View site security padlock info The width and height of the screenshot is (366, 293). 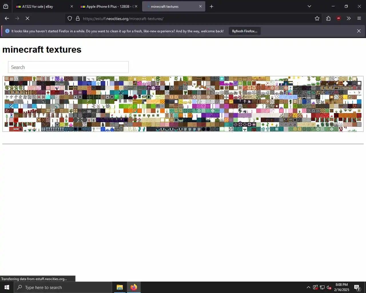78,18
